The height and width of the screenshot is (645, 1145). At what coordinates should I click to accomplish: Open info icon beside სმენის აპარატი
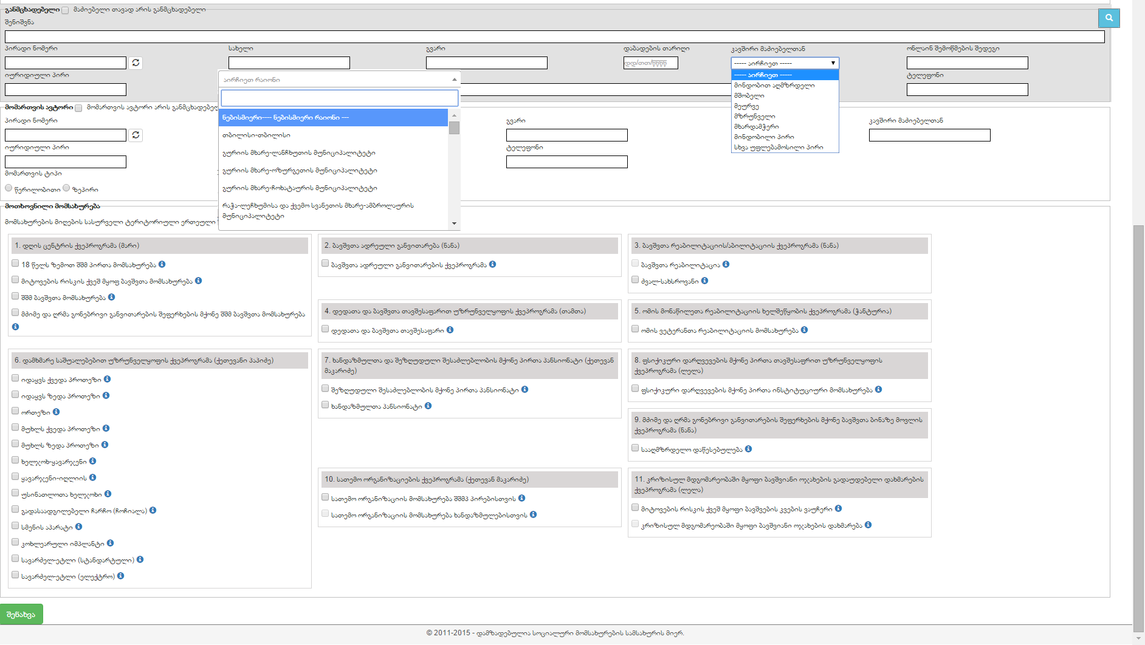coord(79,527)
